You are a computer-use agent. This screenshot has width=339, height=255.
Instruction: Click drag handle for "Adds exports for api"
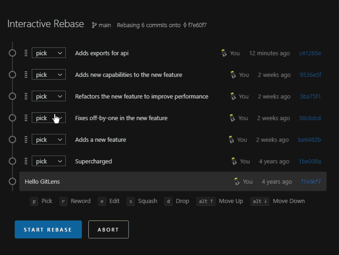point(26,53)
